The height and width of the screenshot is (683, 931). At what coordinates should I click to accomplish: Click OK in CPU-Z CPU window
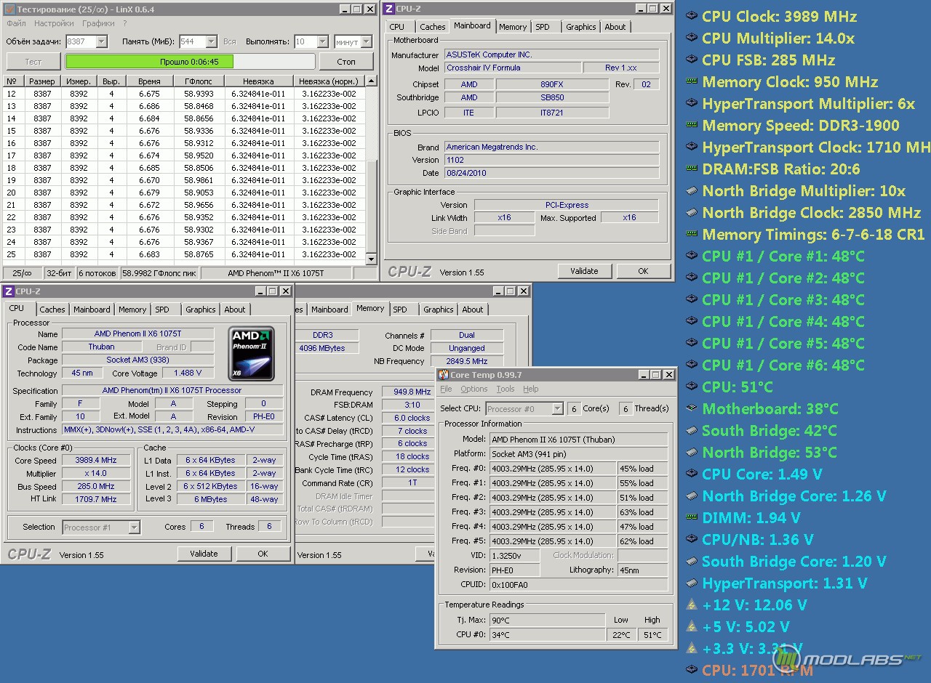(263, 554)
